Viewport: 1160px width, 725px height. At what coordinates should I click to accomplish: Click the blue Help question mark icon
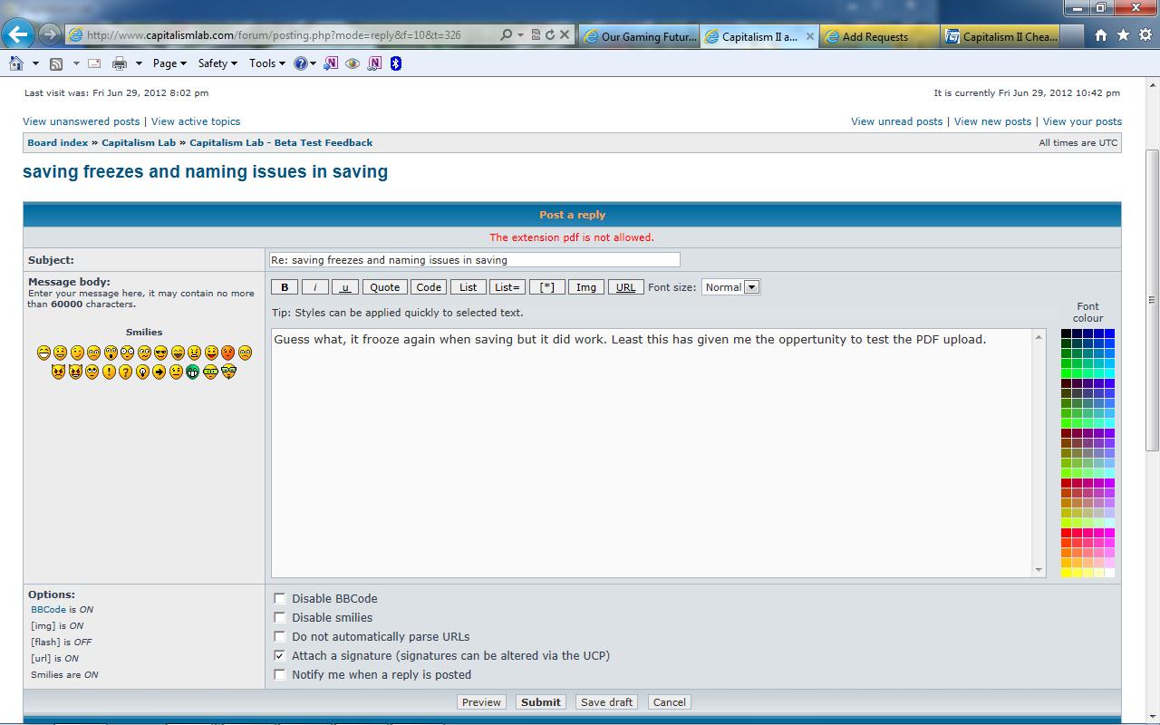(301, 63)
